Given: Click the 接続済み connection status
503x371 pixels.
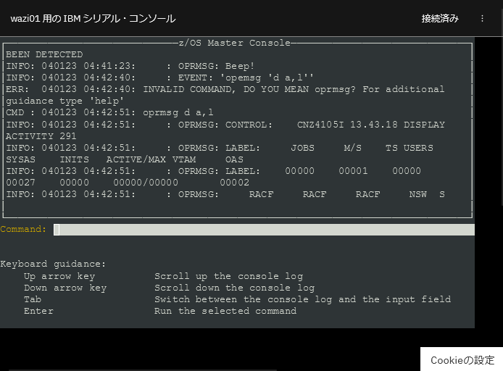Looking at the screenshot, I should pos(440,19).
